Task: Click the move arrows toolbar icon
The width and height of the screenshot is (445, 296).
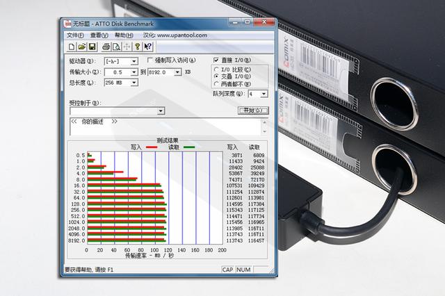Action: [x=127, y=47]
